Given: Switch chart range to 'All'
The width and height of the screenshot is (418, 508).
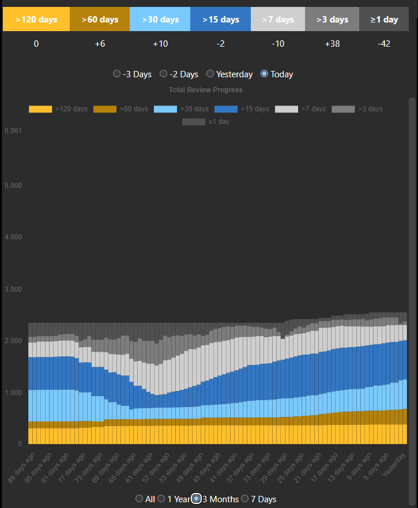Looking at the screenshot, I should [x=140, y=499].
